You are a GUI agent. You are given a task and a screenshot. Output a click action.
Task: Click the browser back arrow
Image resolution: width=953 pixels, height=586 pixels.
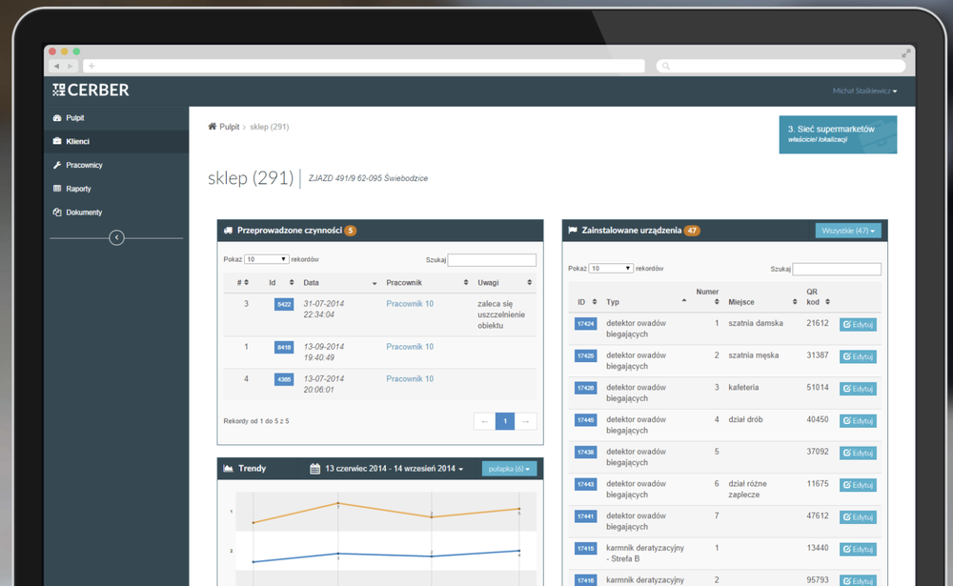tap(56, 66)
